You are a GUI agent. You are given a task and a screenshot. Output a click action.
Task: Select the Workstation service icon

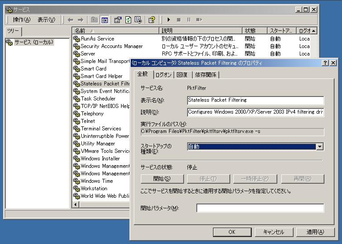(77, 189)
